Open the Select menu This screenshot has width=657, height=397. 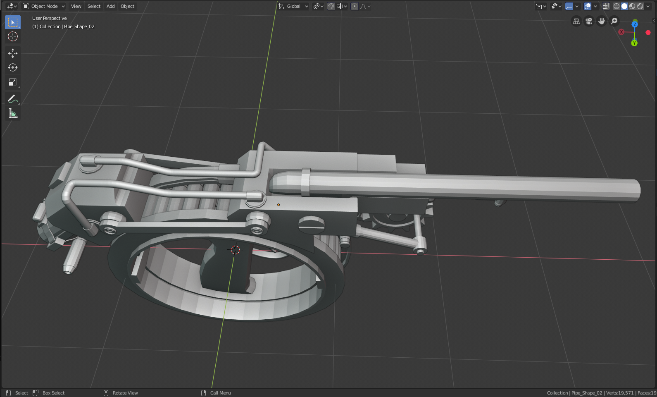(x=94, y=6)
